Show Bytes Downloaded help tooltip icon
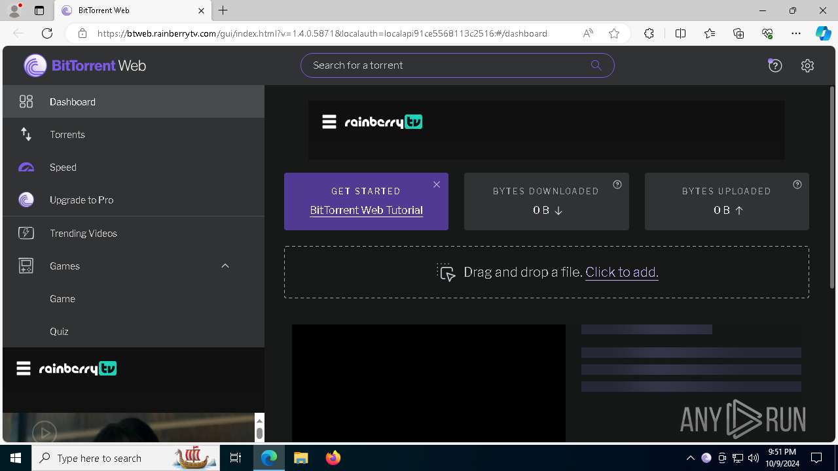Image resolution: width=838 pixels, height=471 pixels. tap(617, 184)
